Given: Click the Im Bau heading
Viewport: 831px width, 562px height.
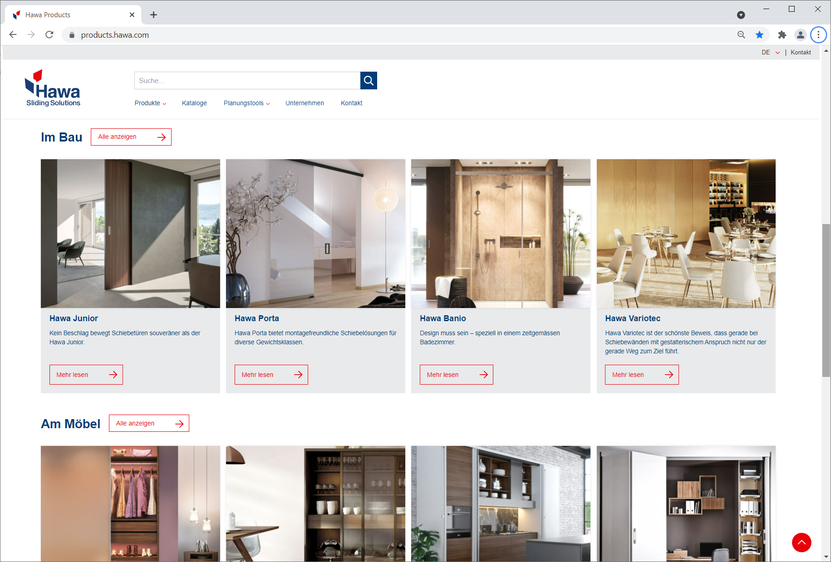Looking at the screenshot, I should tap(62, 137).
